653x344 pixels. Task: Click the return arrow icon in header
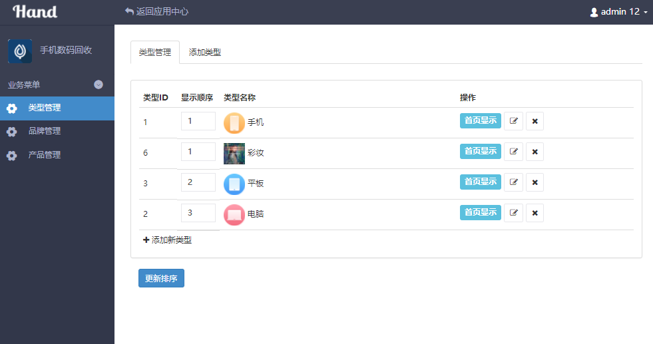pos(129,12)
